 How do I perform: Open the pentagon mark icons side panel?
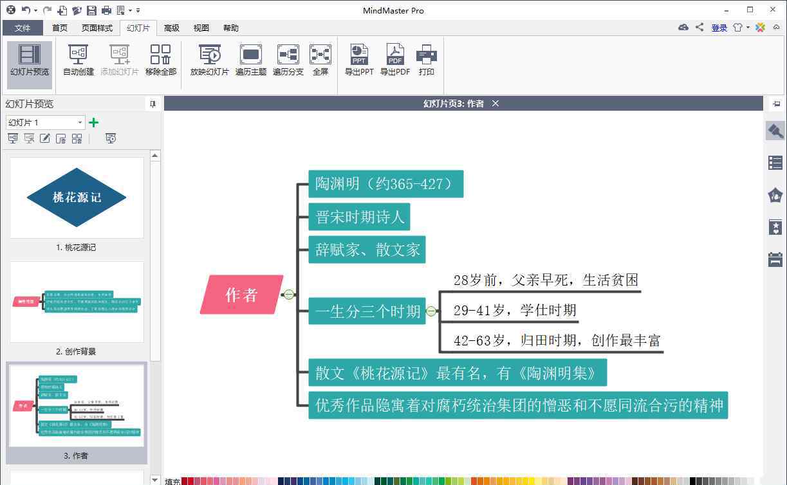(x=775, y=195)
